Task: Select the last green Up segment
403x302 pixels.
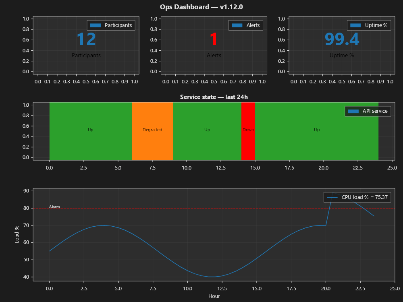Action: [x=317, y=131]
